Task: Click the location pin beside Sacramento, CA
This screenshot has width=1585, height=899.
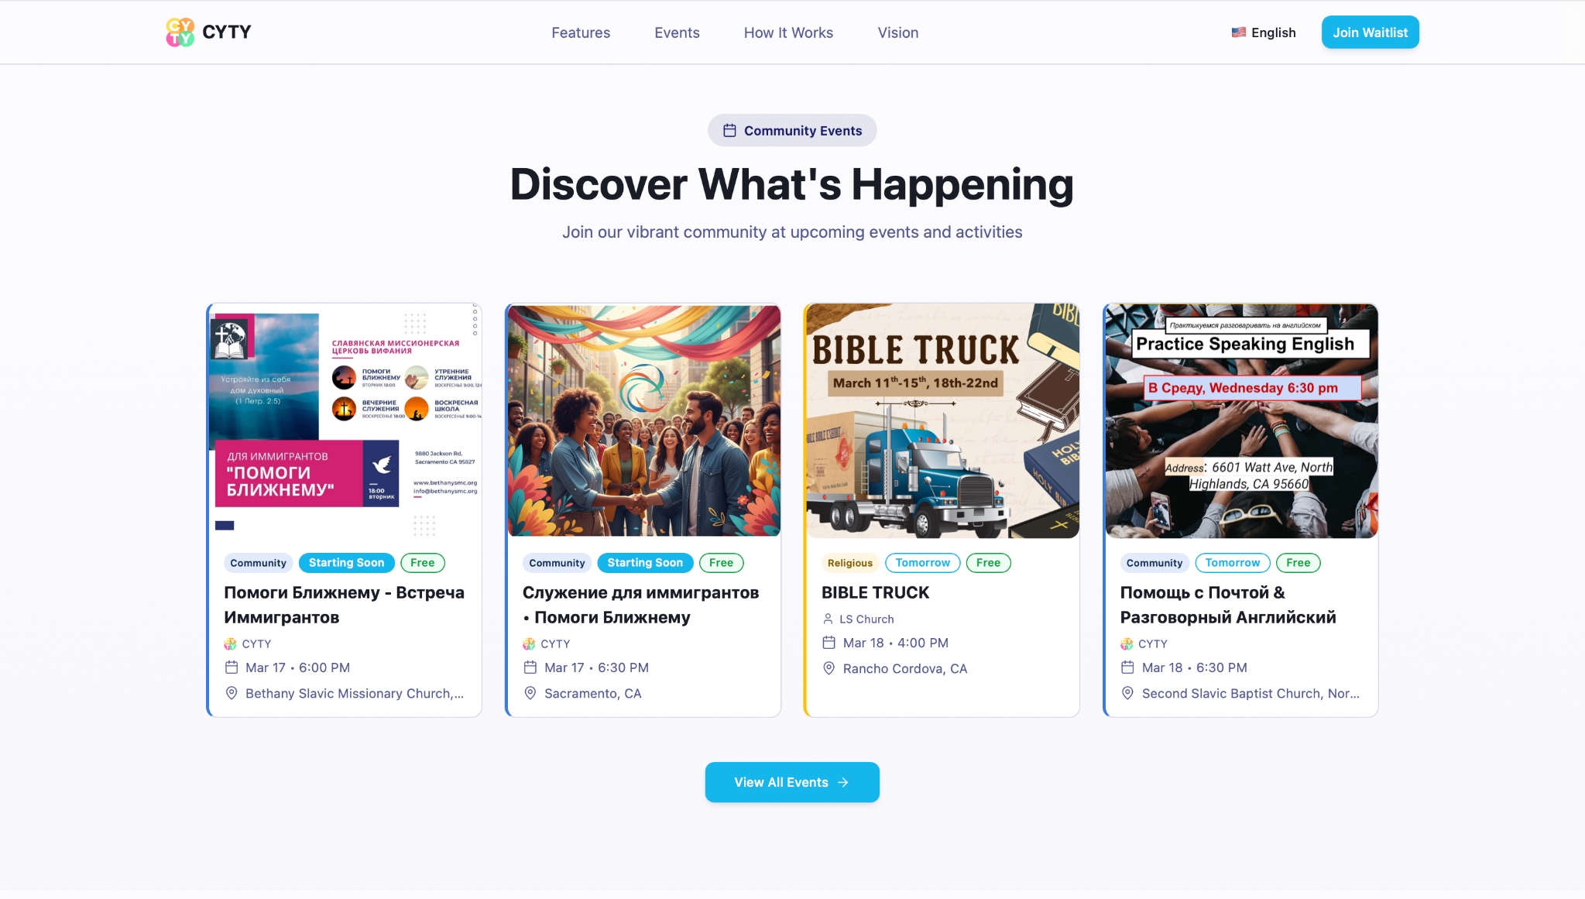Action: point(530,693)
